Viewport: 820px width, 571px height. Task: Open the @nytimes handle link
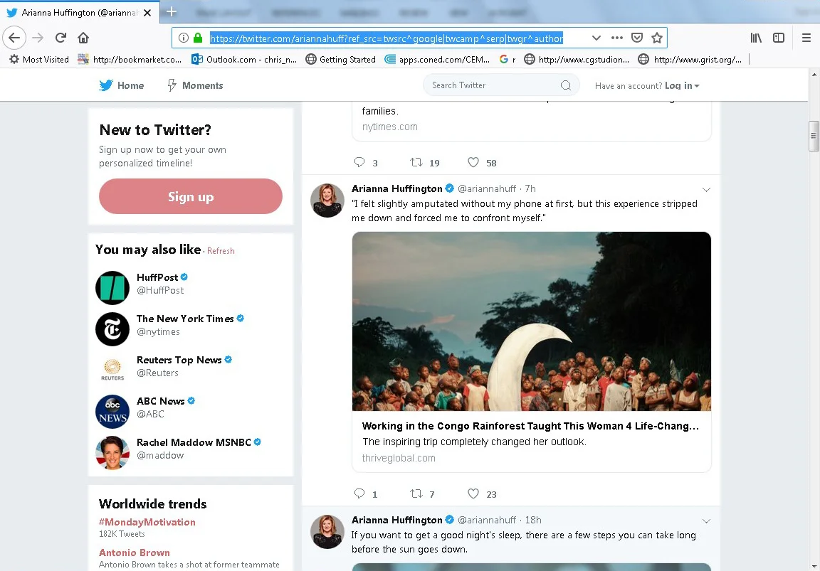pos(158,332)
